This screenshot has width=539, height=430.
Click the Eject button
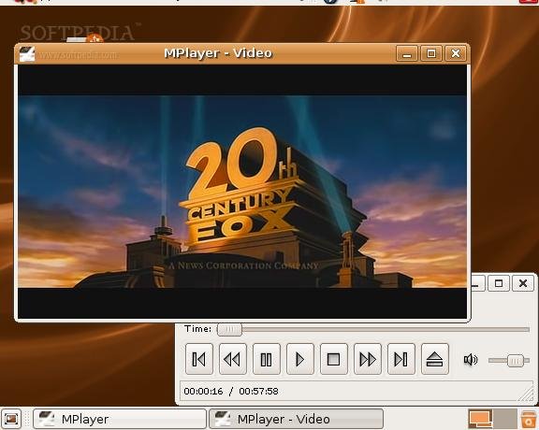click(435, 359)
